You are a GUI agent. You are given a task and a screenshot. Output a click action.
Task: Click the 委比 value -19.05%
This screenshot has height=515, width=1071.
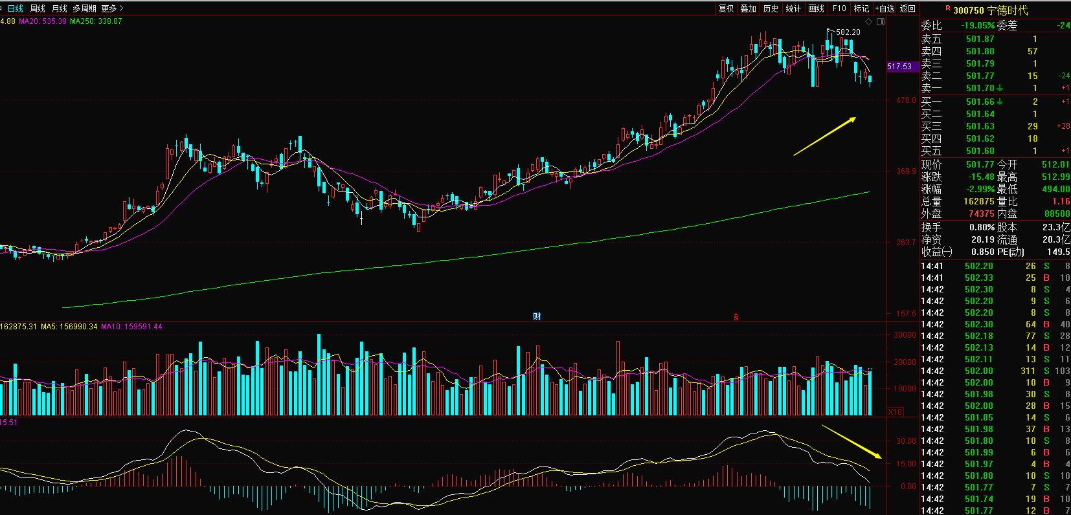[978, 25]
